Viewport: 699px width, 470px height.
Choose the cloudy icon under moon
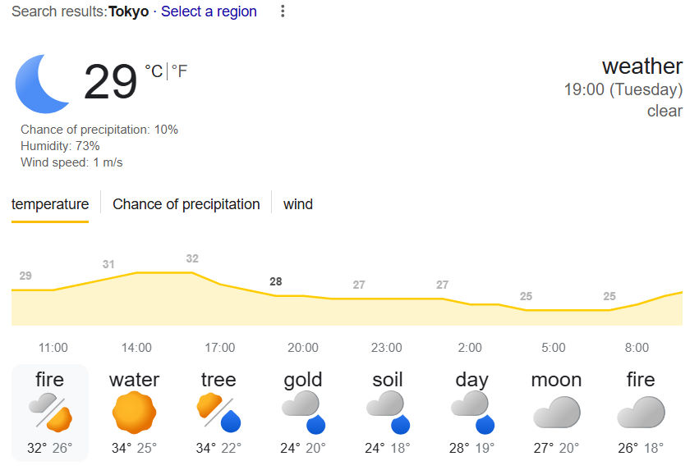pos(556,413)
